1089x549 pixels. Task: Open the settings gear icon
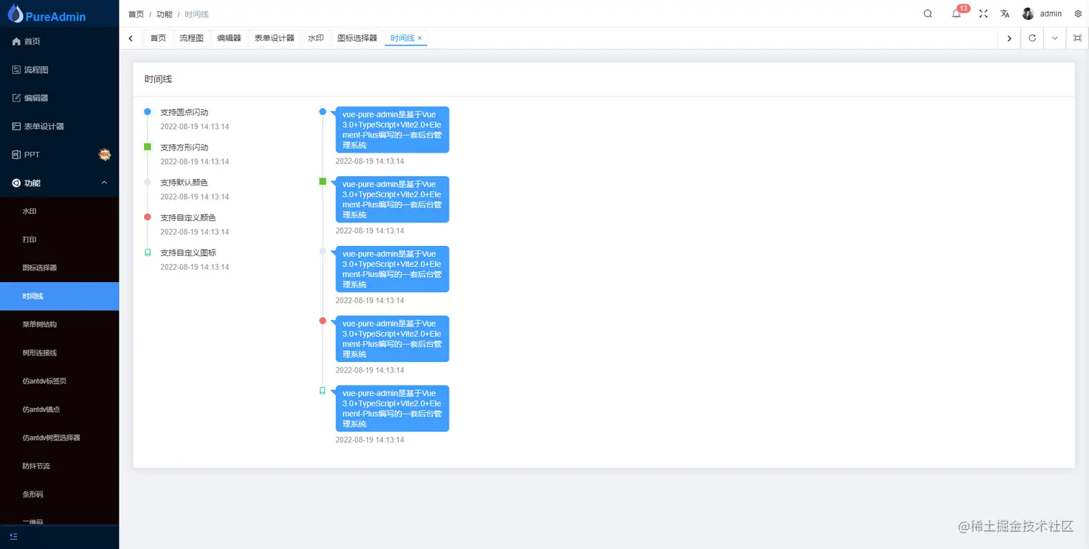point(1077,14)
